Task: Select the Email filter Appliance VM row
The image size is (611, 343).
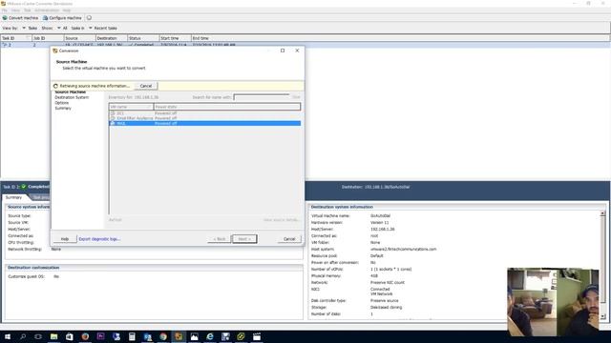Action: click(205, 118)
